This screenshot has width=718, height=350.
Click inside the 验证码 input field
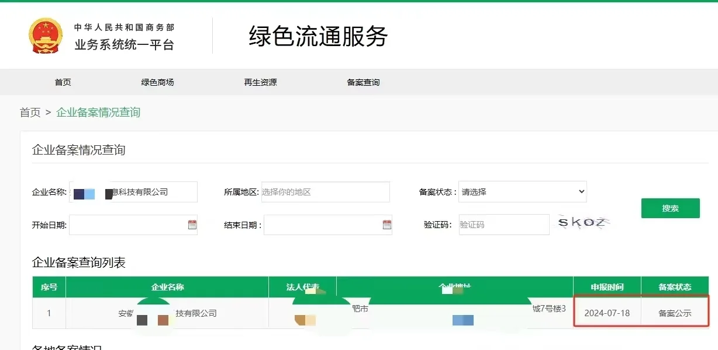pos(503,224)
